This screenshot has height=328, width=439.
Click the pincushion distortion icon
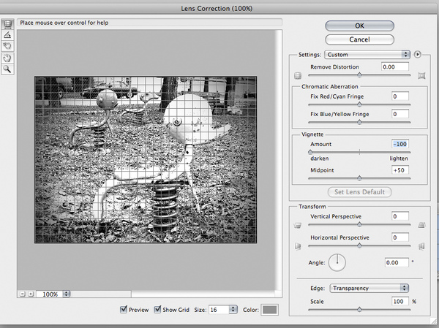pos(421,75)
